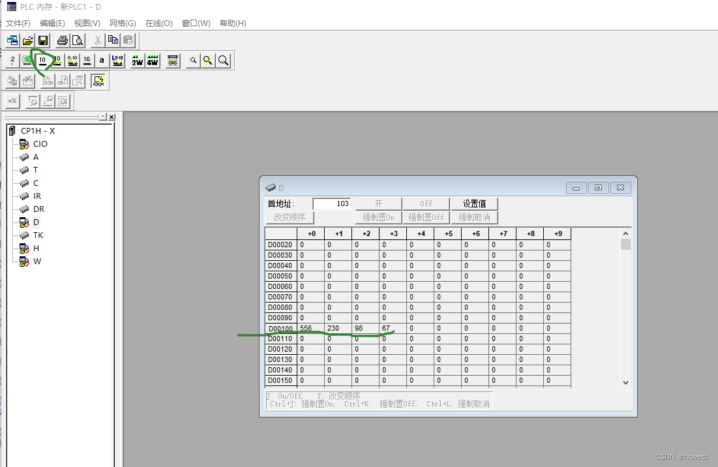Image resolution: width=718 pixels, height=467 pixels.
Task: Select cell with value 98 in D00100
Action: [365, 328]
